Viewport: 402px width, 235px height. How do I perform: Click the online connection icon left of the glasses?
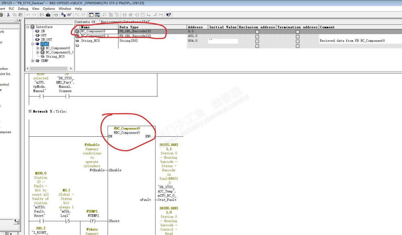63,15
